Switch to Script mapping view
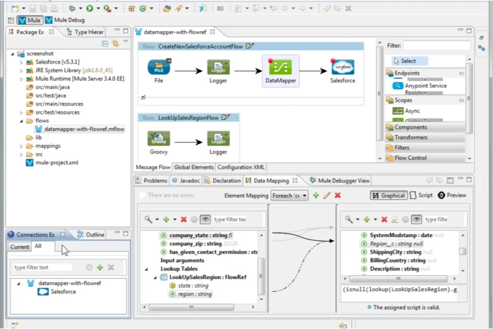493x329 pixels. coord(421,195)
